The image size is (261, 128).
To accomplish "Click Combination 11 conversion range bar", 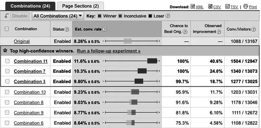I will point(152,61).
